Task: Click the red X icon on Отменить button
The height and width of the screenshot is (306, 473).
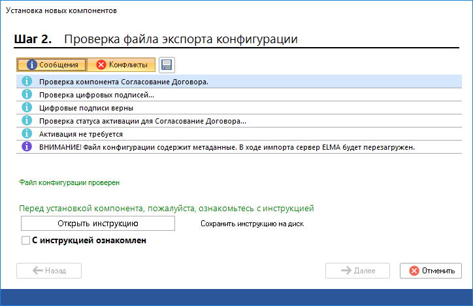Action: (414, 271)
